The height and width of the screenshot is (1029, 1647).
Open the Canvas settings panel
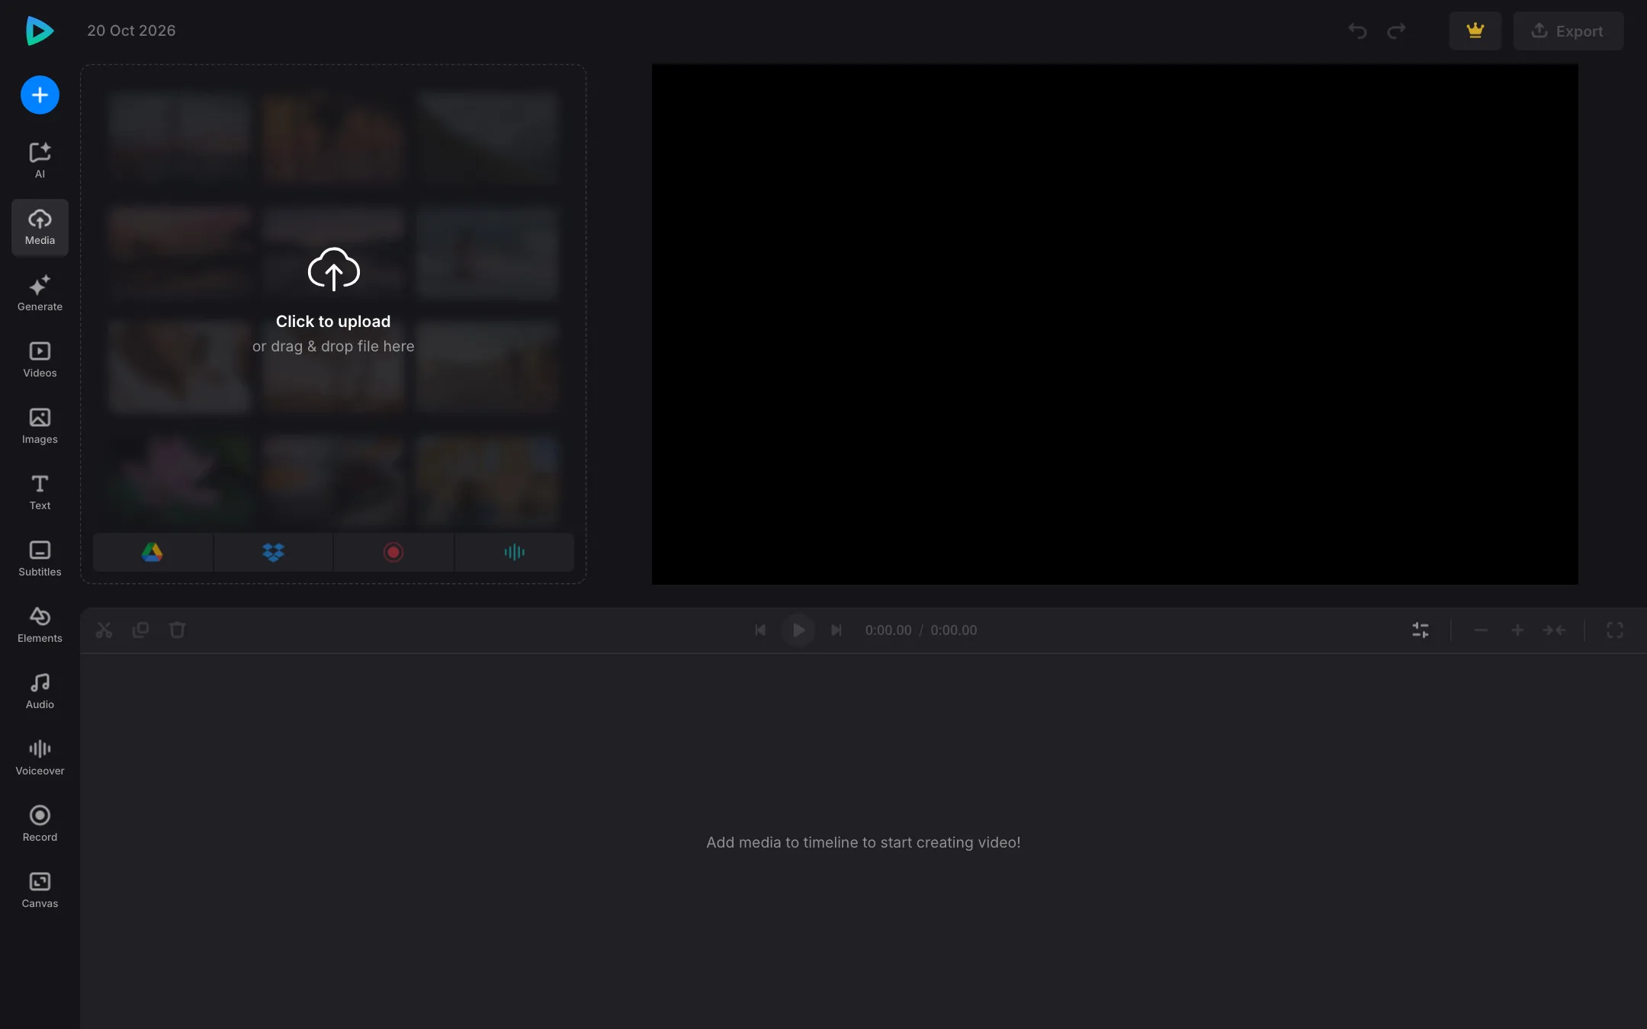tap(40, 890)
